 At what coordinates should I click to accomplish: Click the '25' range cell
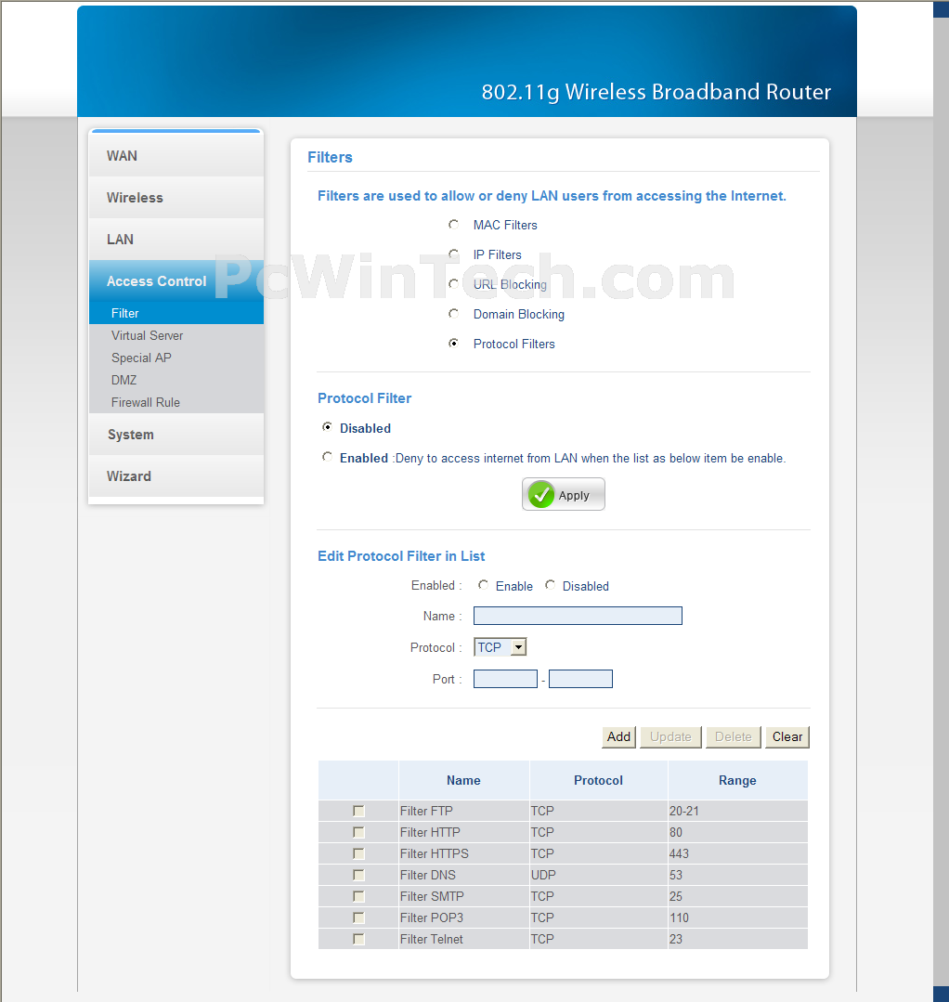(738, 896)
